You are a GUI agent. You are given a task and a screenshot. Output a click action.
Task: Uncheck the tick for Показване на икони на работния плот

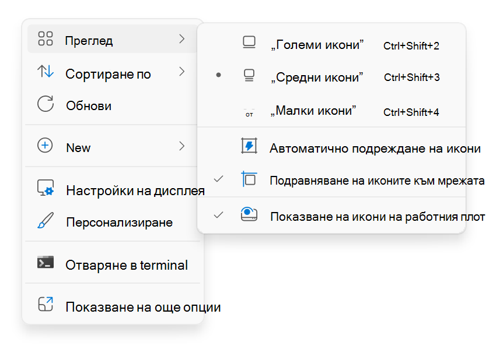pos(218,215)
